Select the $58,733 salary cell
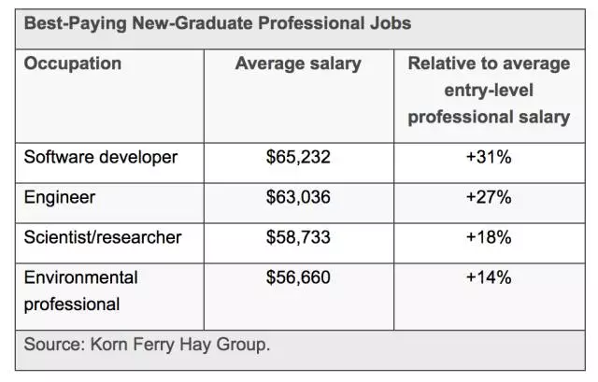 (x=298, y=237)
